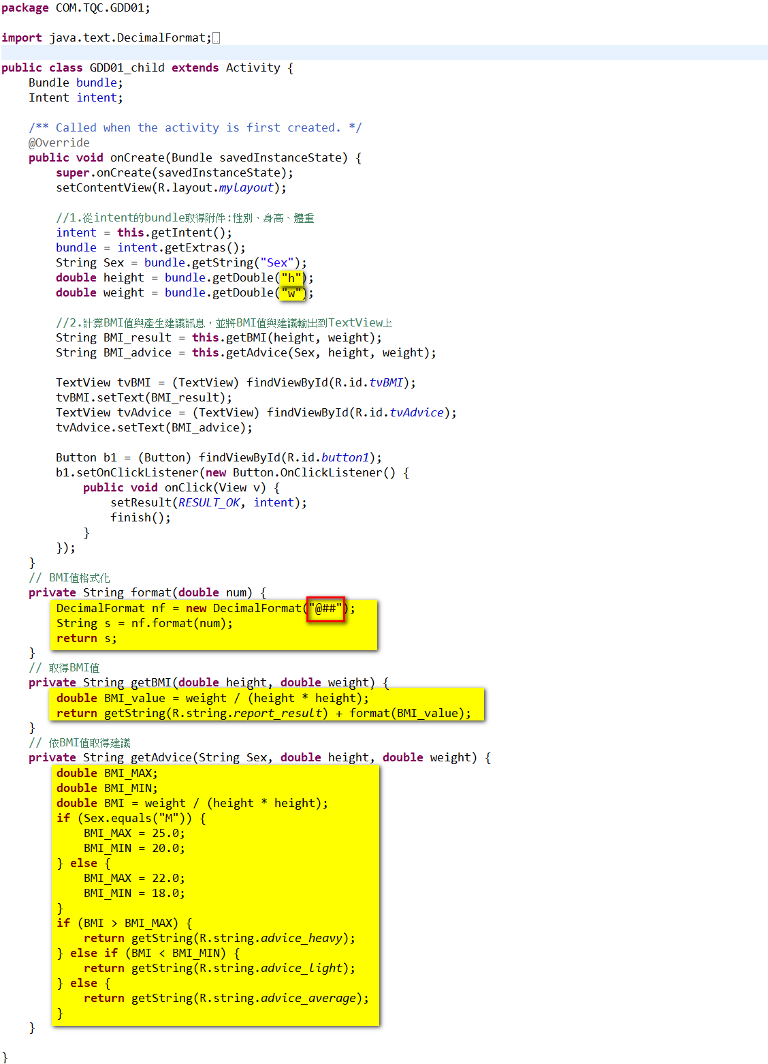Click the 'String BMI_result = this.getBMI' line
The image size is (768, 1064).
[x=219, y=338]
